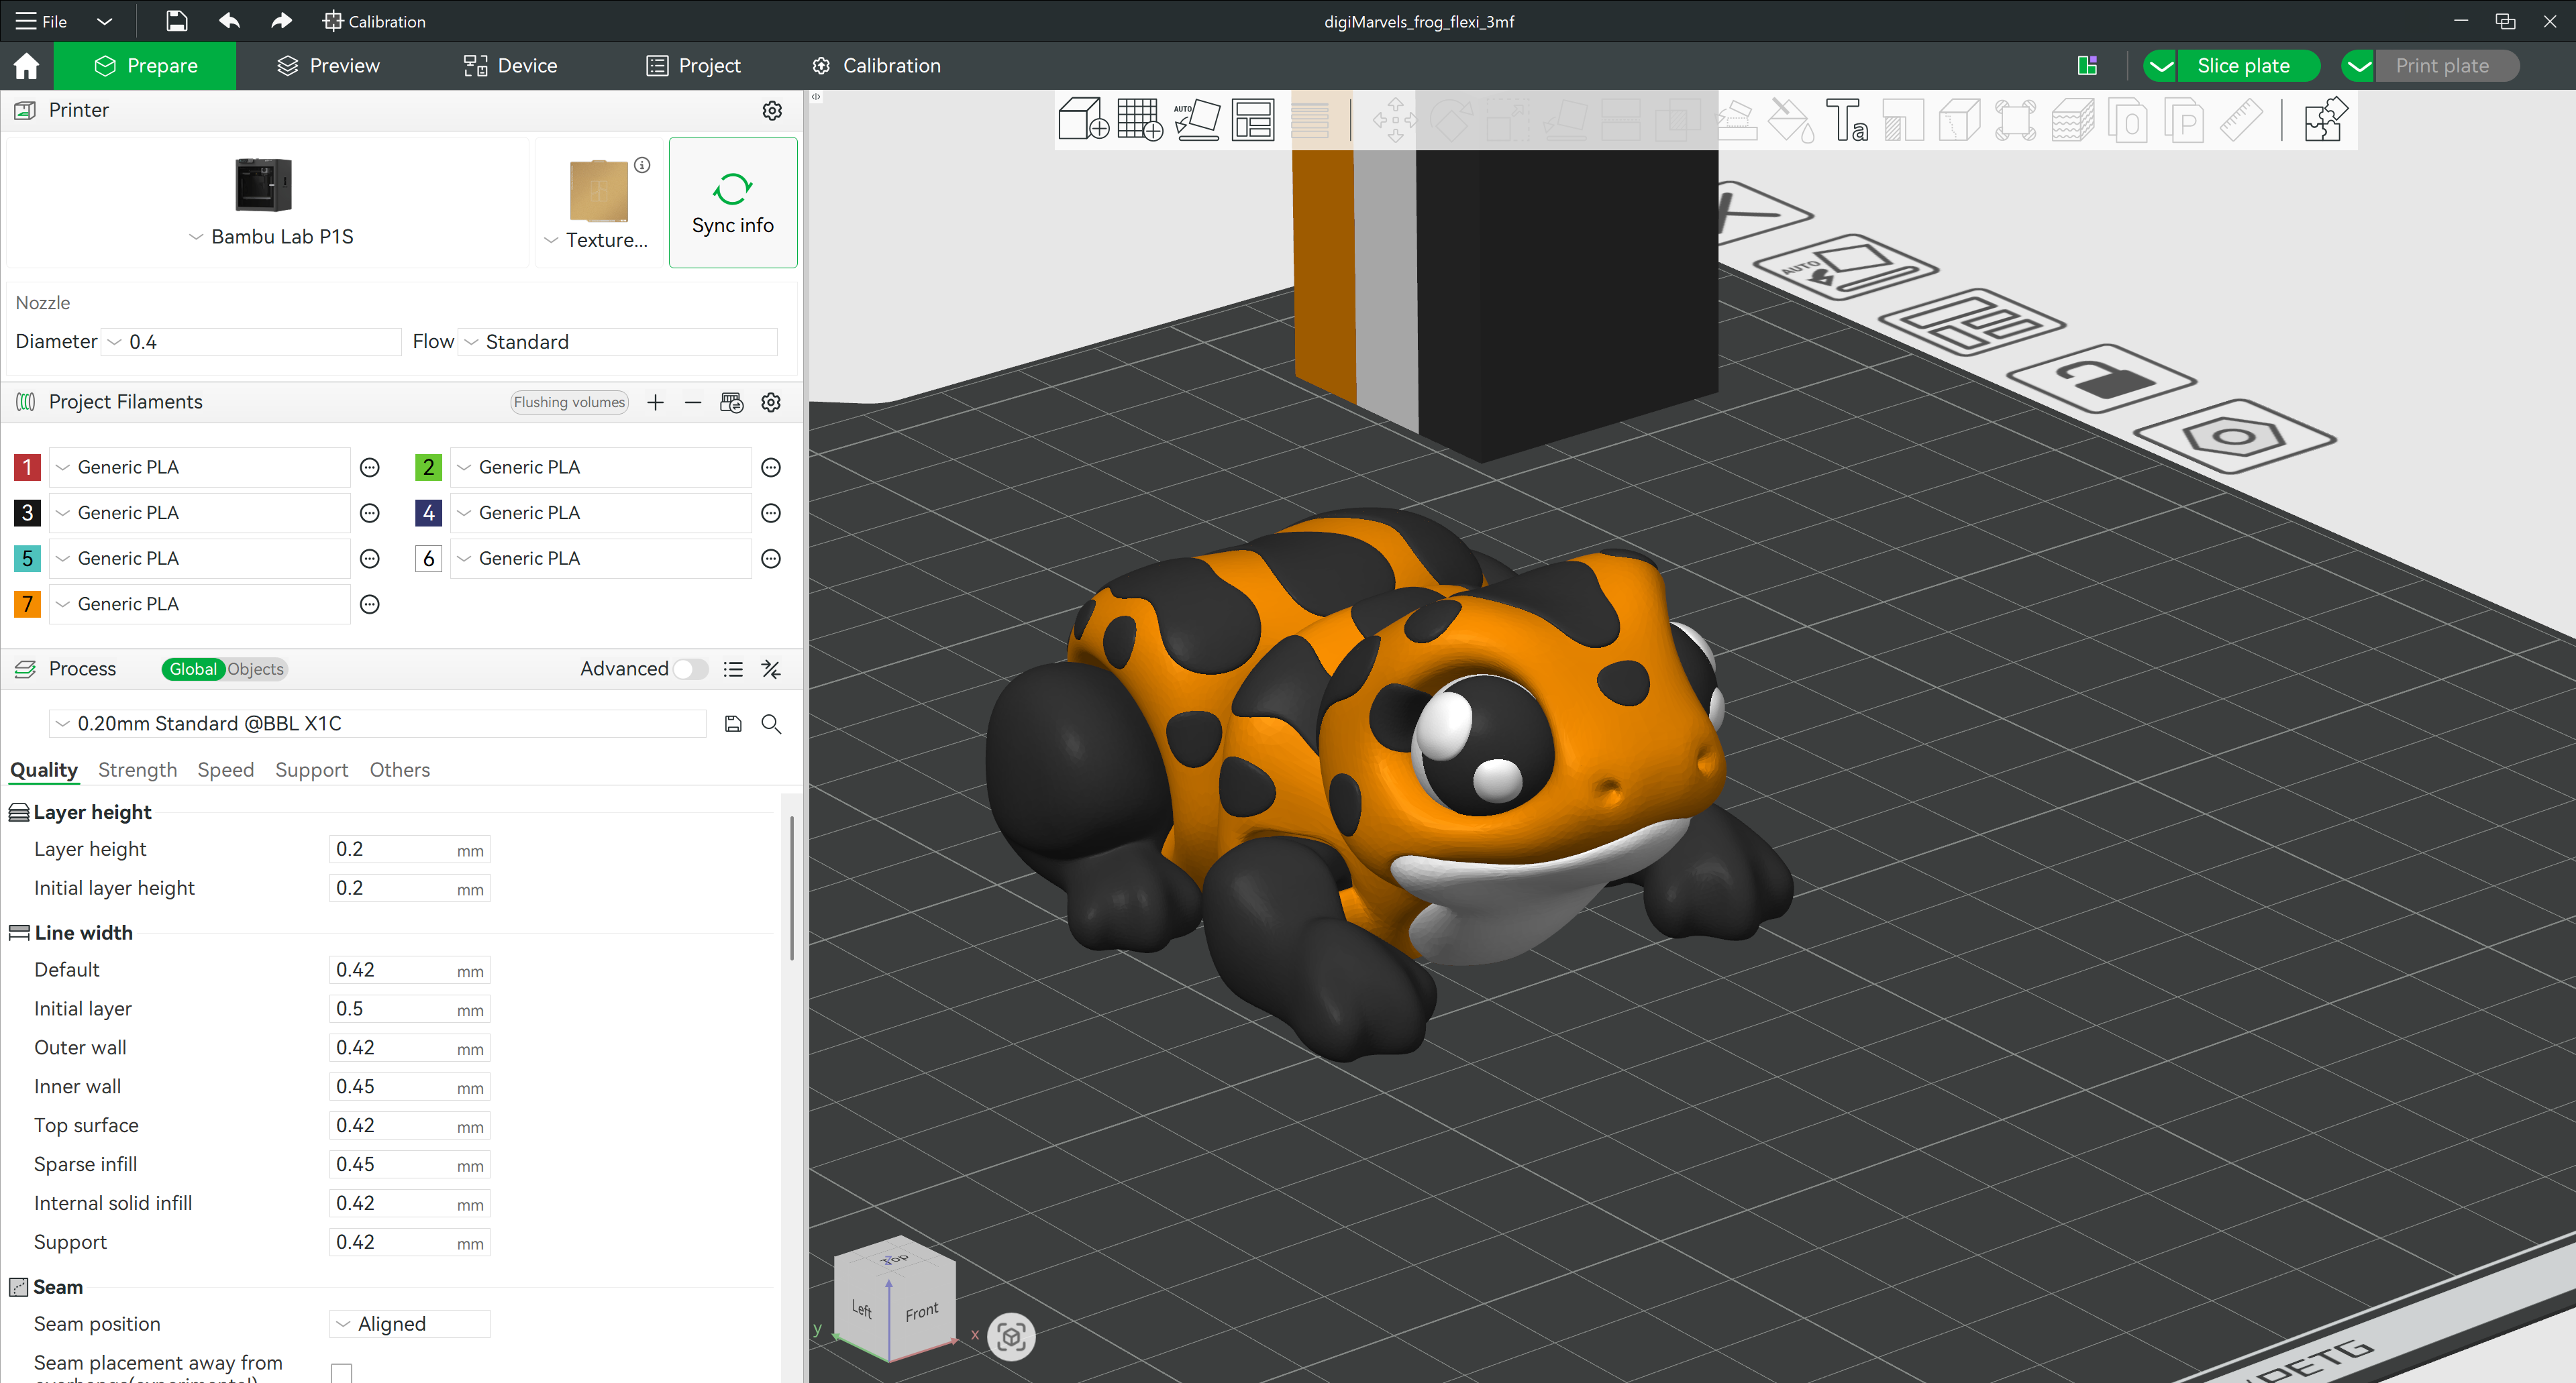Open printer settings gear icon
This screenshot has width=2576, height=1383.
(x=772, y=111)
